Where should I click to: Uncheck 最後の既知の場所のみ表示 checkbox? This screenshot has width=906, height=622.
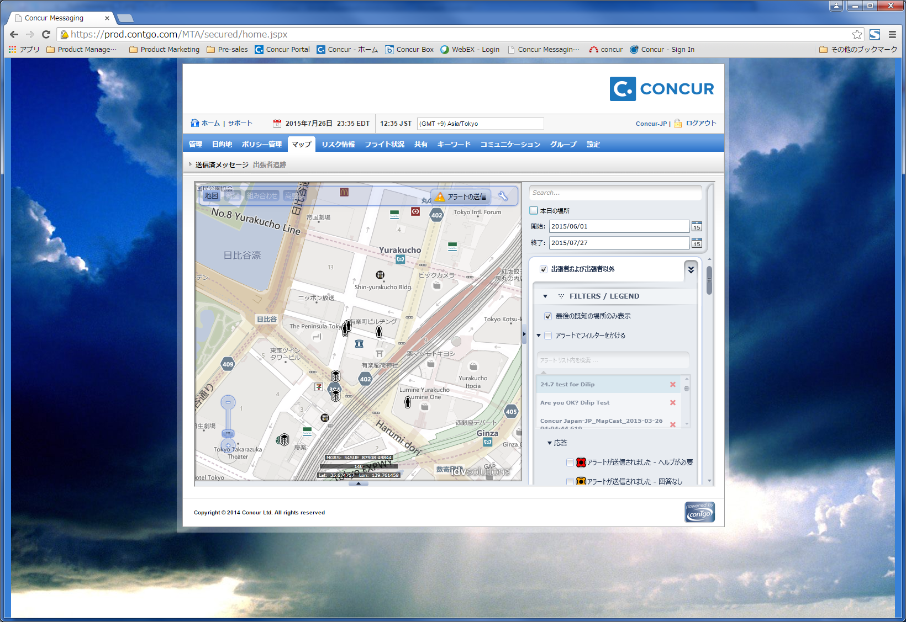[548, 316]
